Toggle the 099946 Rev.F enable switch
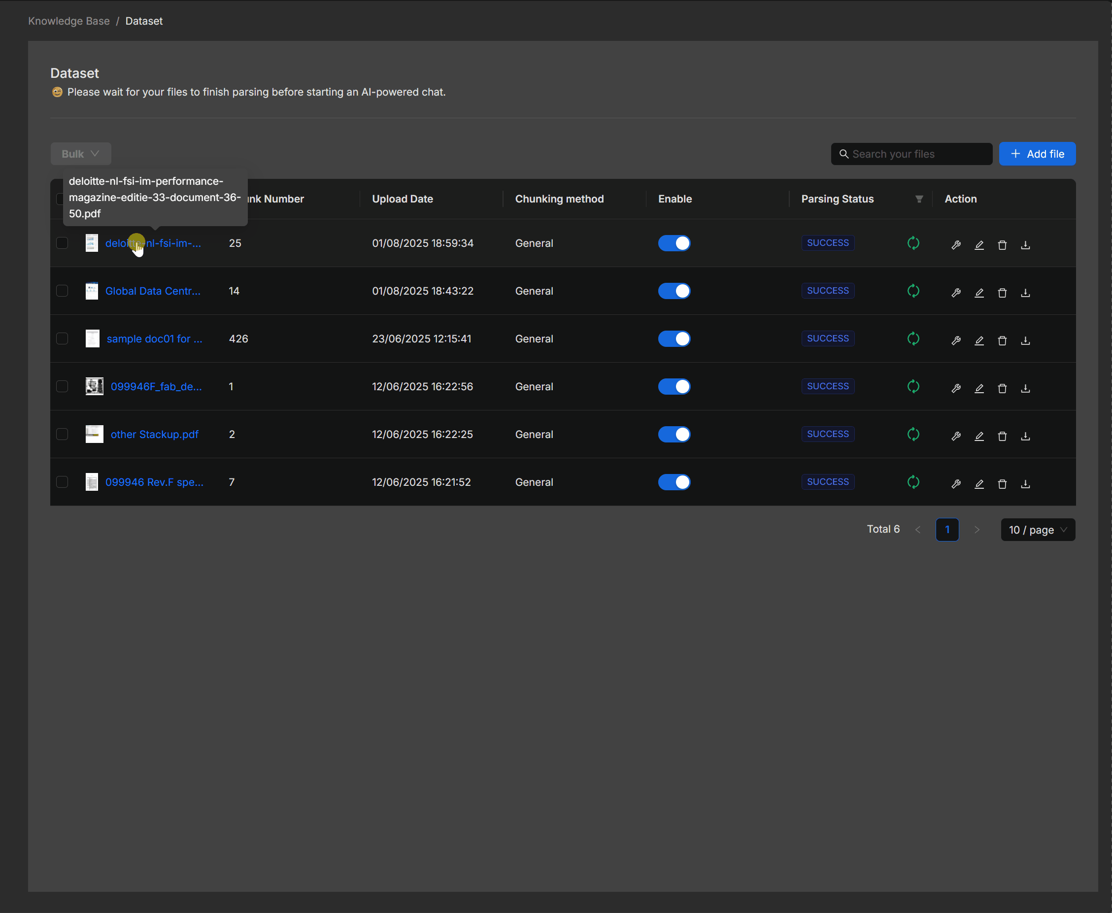 [674, 482]
